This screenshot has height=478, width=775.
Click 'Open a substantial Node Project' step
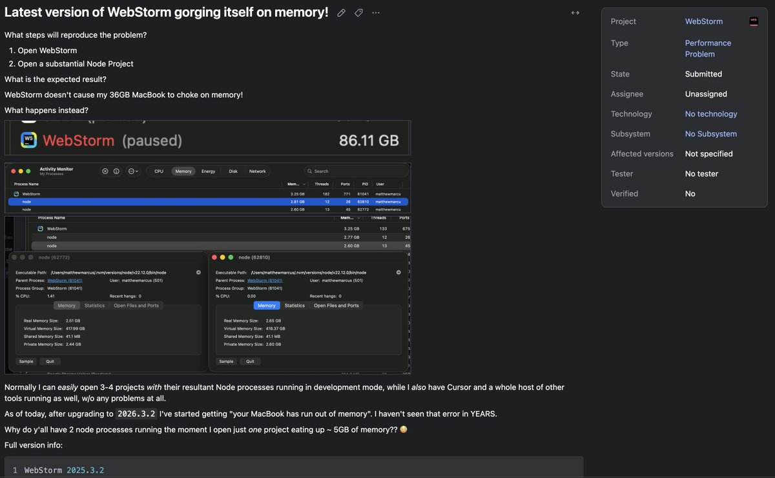pos(76,64)
